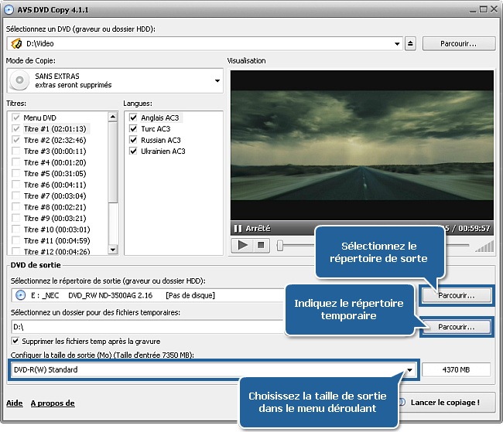This screenshot has height=432, width=503.
Task: Click the disc icon in Mode de Copie
Action: pyautogui.click(x=20, y=80)
